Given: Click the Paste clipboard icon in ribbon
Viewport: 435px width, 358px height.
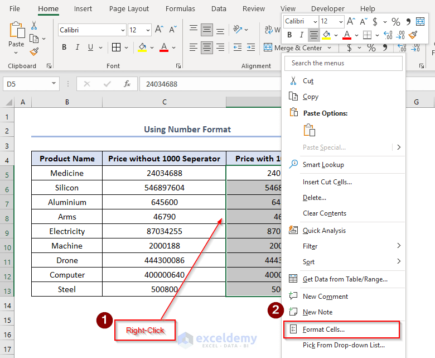Looking at the screenshot, I should click(17, 31).
